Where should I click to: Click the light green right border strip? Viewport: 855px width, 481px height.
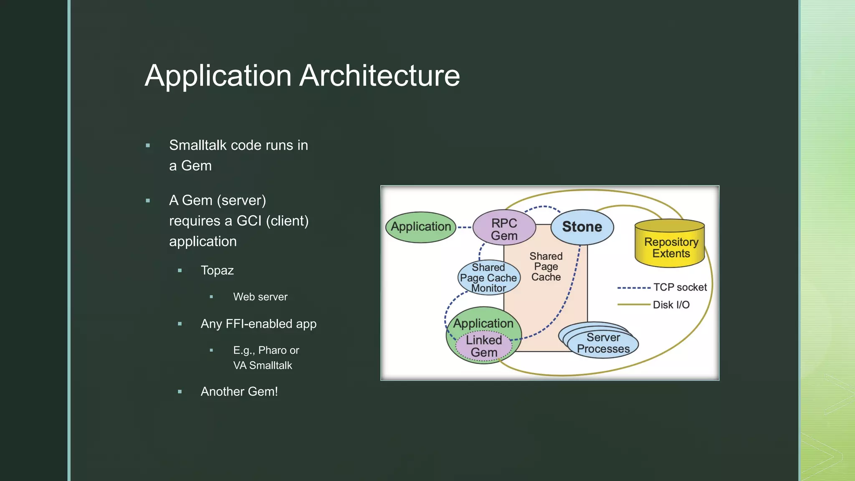[827, 240]
